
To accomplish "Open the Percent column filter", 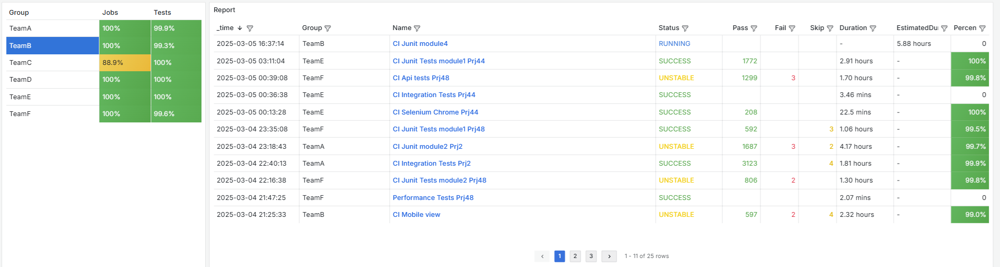I will pos(982,28).
